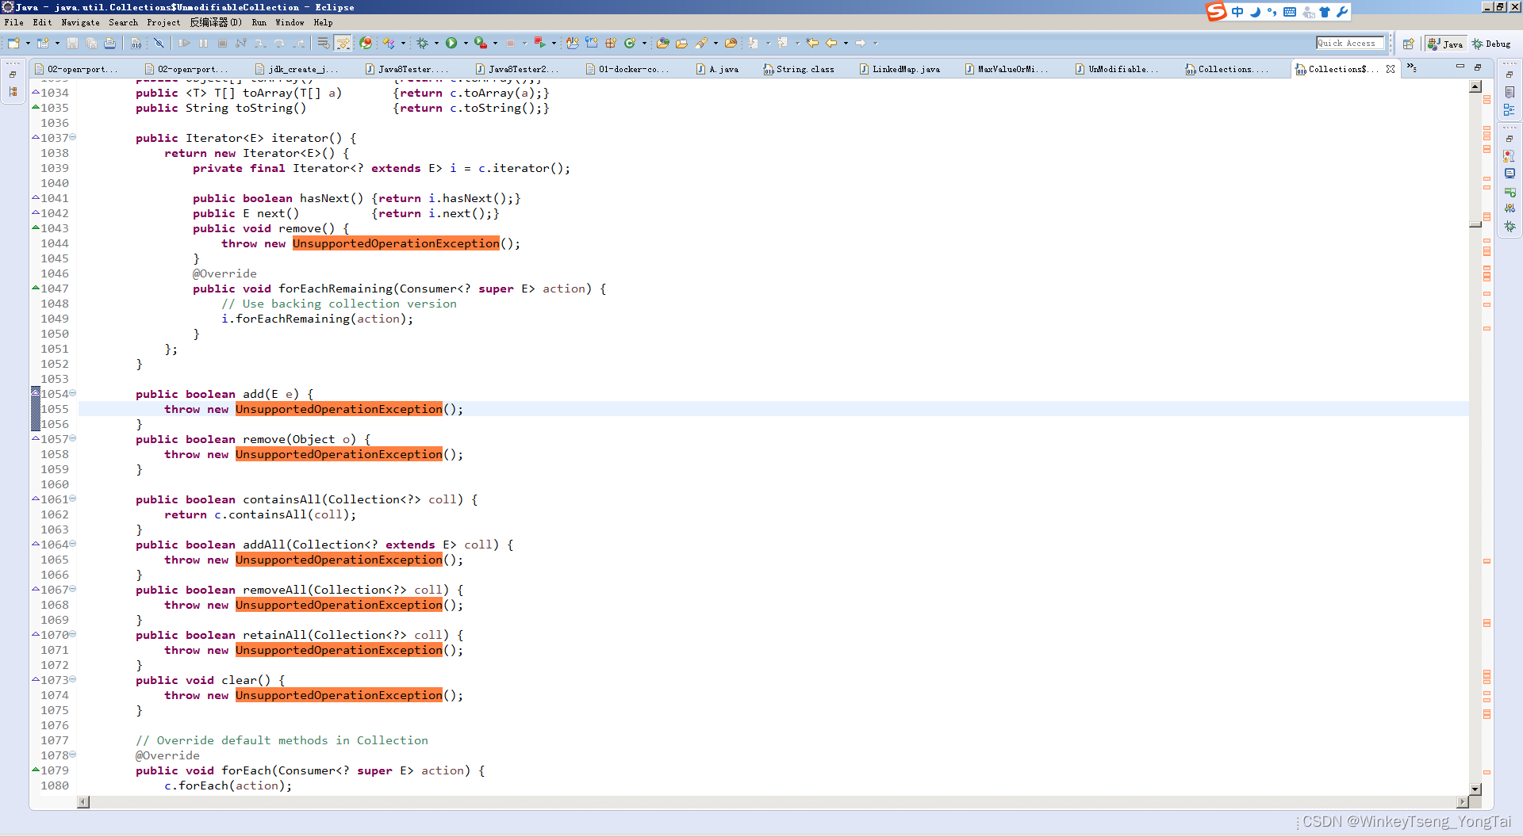Click the Print icon in the toolbar
Viewport: 1523px width, 837px height.
[110, 44]
